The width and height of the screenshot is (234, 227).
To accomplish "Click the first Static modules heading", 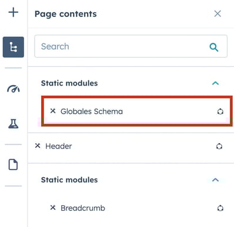I will (69, 83).
